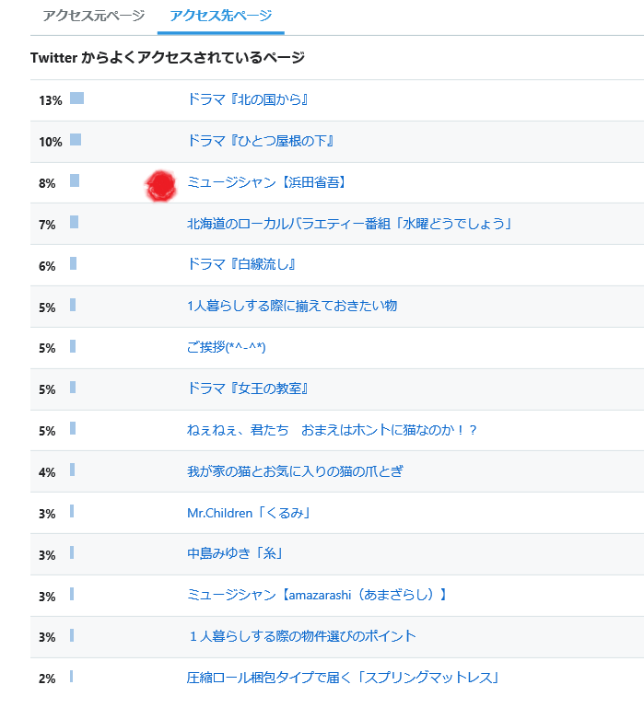644x708 pixels.
Task: Open the 水曜どうでしょう variety show link
Action: (349, 224)
